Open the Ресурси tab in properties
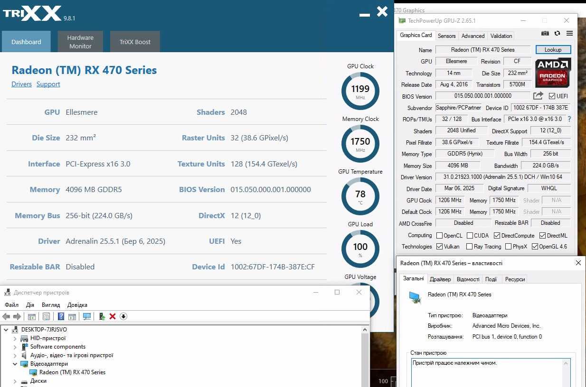This screenshot has width=586, height=387. tap(515, 279)
